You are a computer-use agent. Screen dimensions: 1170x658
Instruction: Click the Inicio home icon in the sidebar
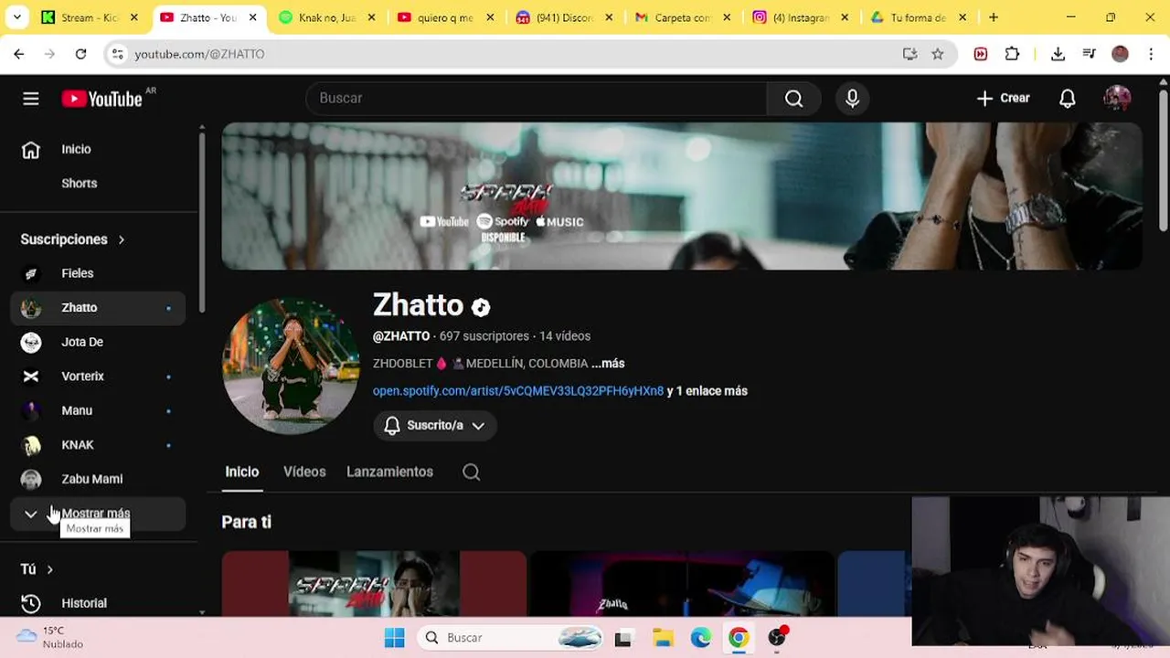pos(31,150)
